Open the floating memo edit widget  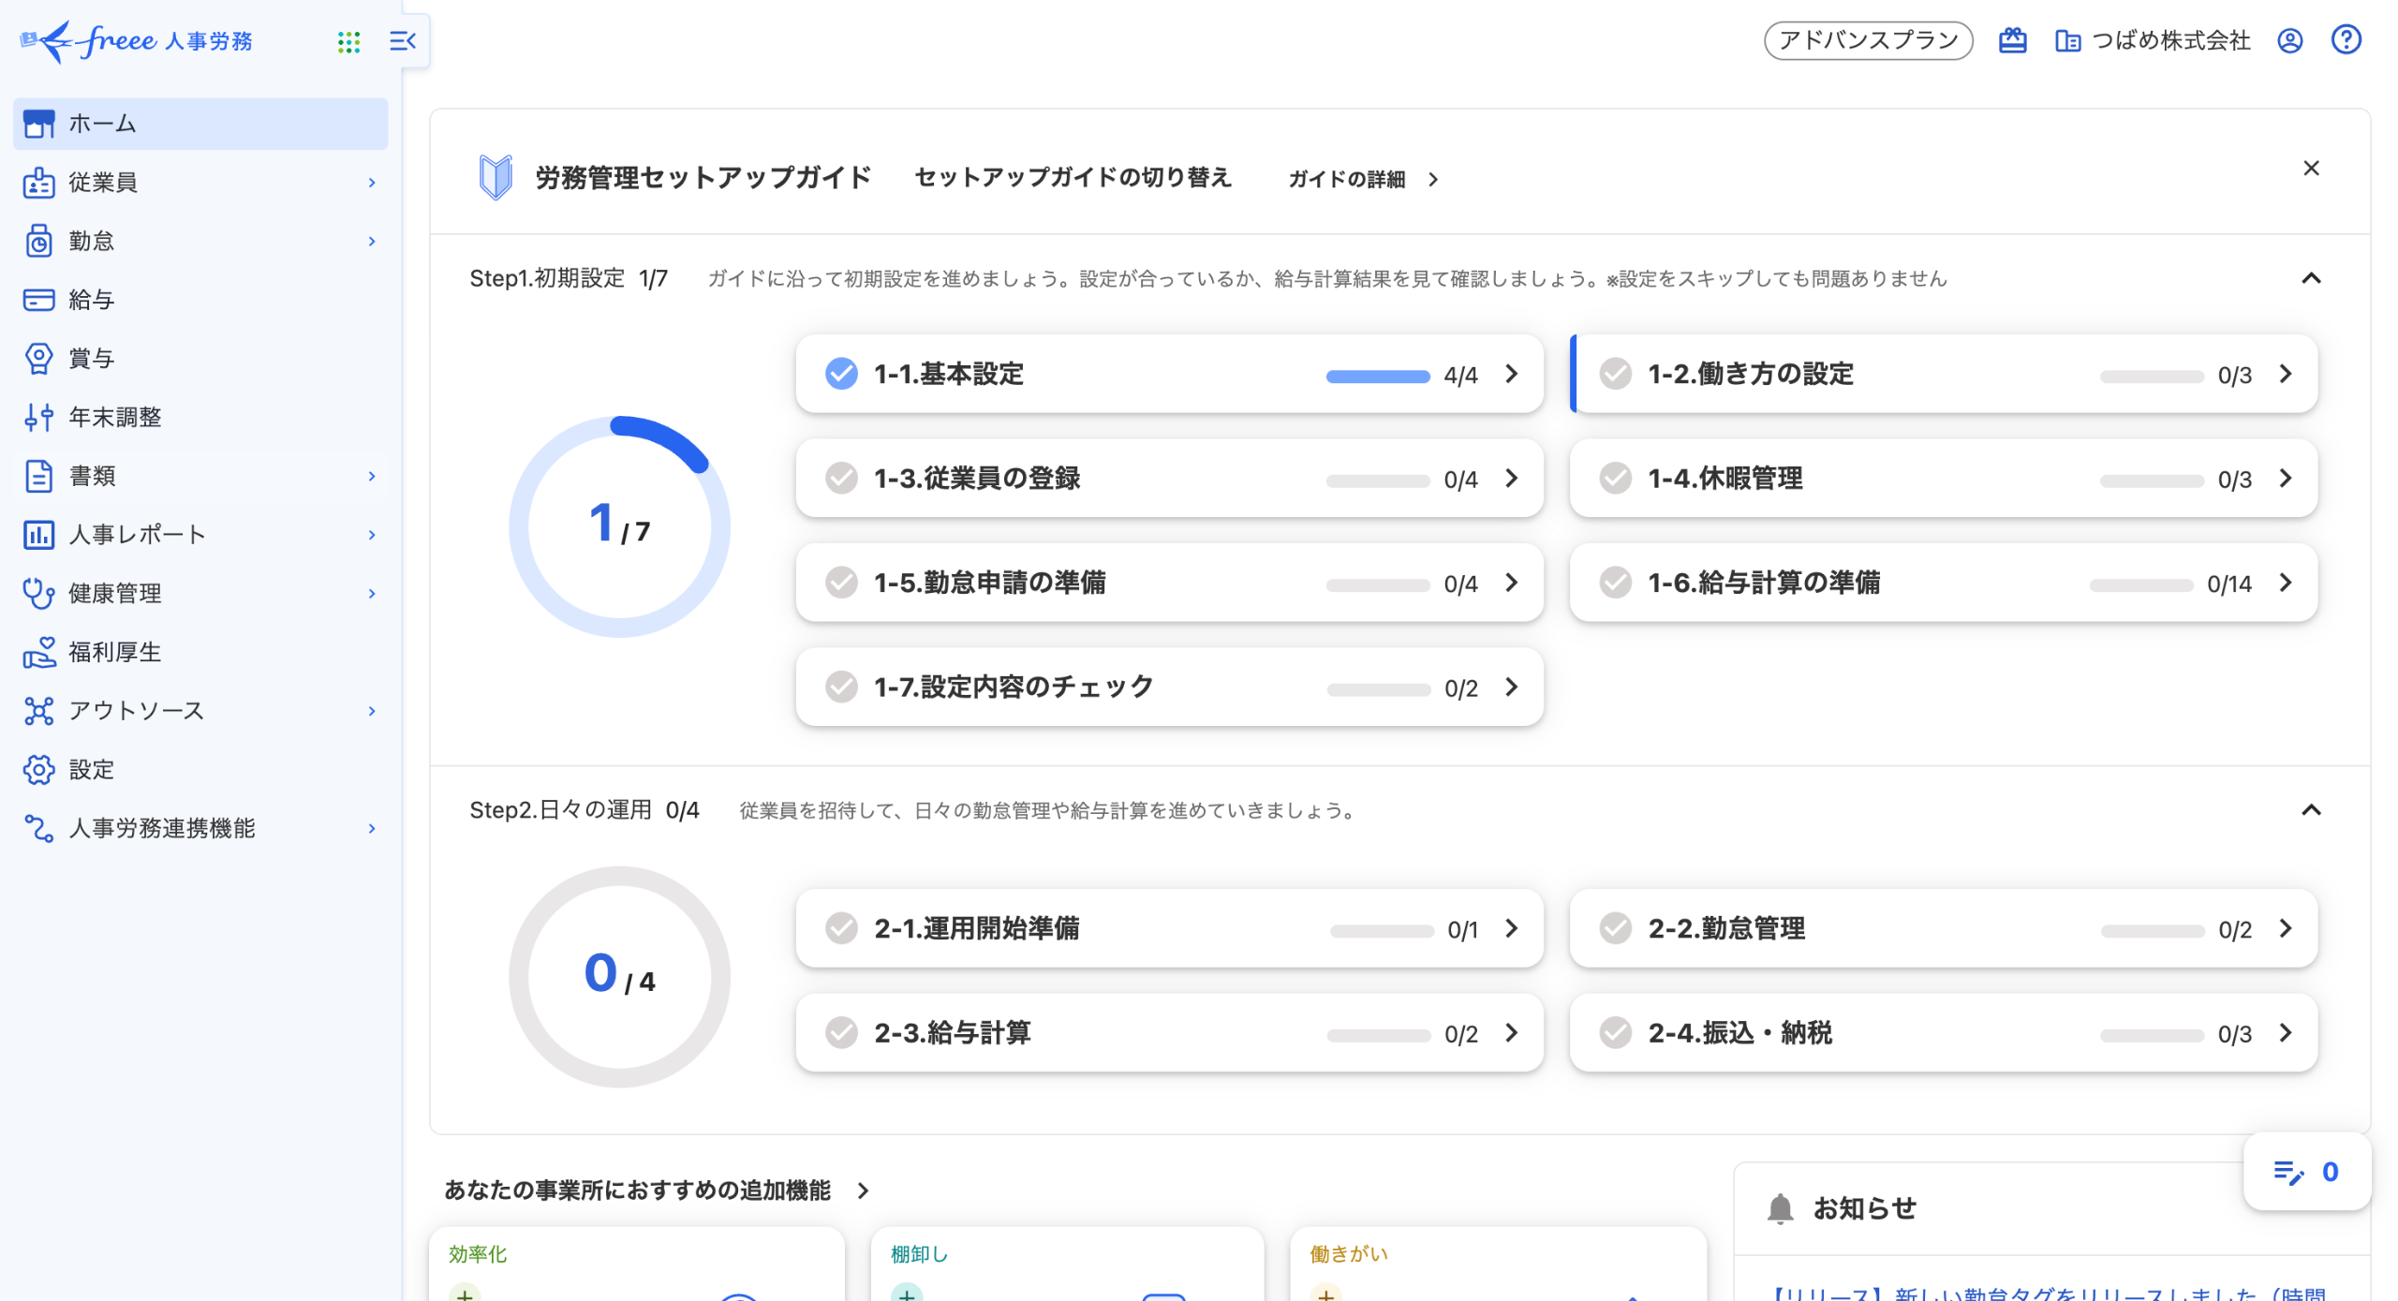[x=2306, y=1172]
